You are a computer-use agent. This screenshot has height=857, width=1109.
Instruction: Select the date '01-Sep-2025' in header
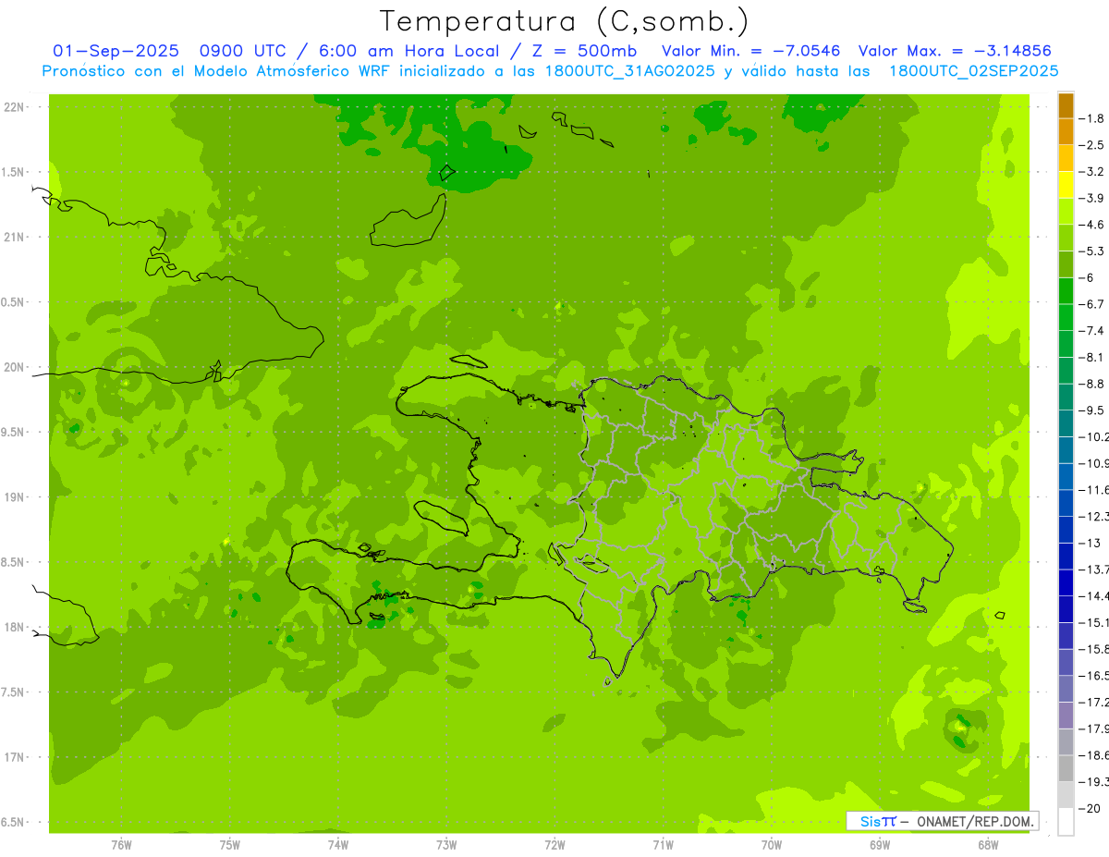(x=116, y=52)
